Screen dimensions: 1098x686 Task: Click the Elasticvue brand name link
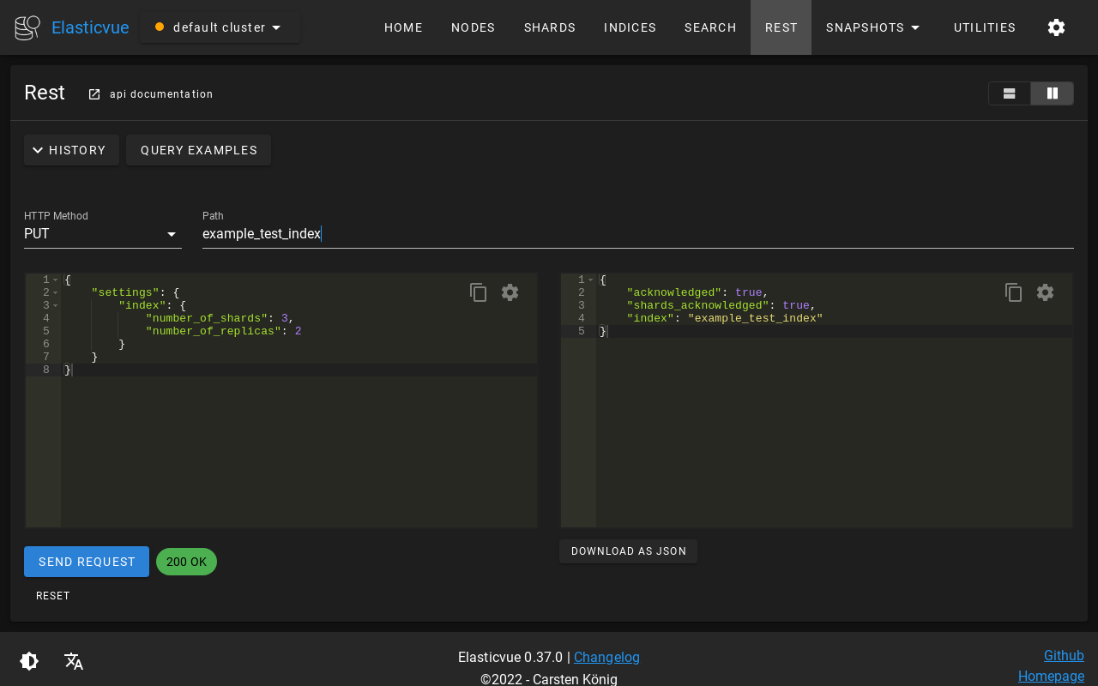(x=90, y=27)
